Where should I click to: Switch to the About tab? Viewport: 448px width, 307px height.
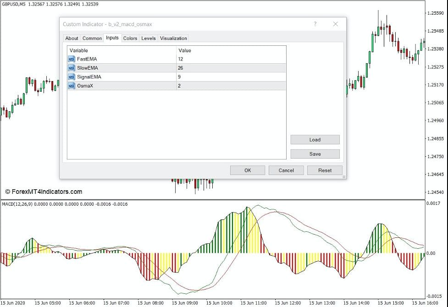coord(72,38)
